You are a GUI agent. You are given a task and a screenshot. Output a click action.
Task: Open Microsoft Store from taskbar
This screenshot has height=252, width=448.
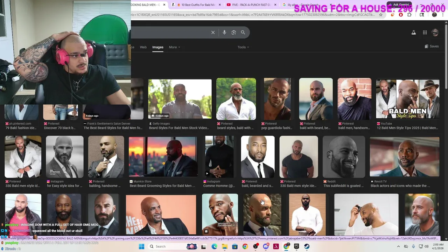[x=234, y=246]
